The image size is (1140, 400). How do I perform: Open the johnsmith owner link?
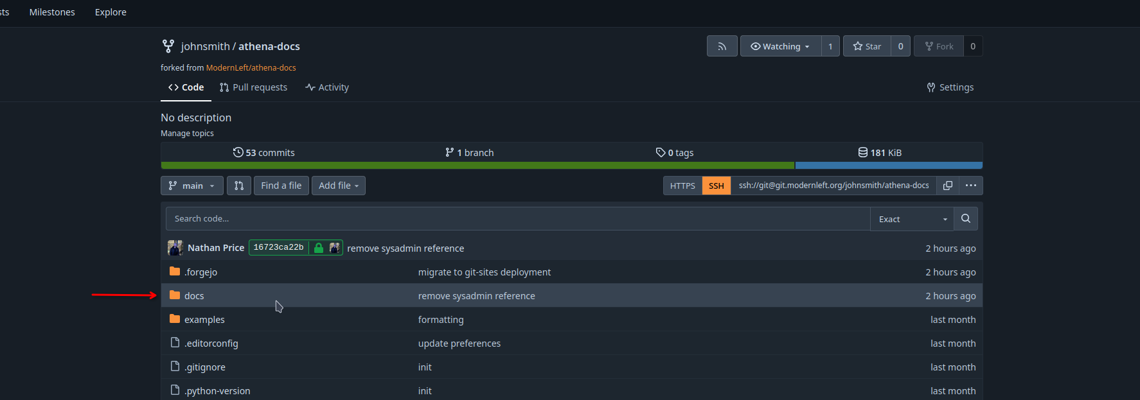205,46
